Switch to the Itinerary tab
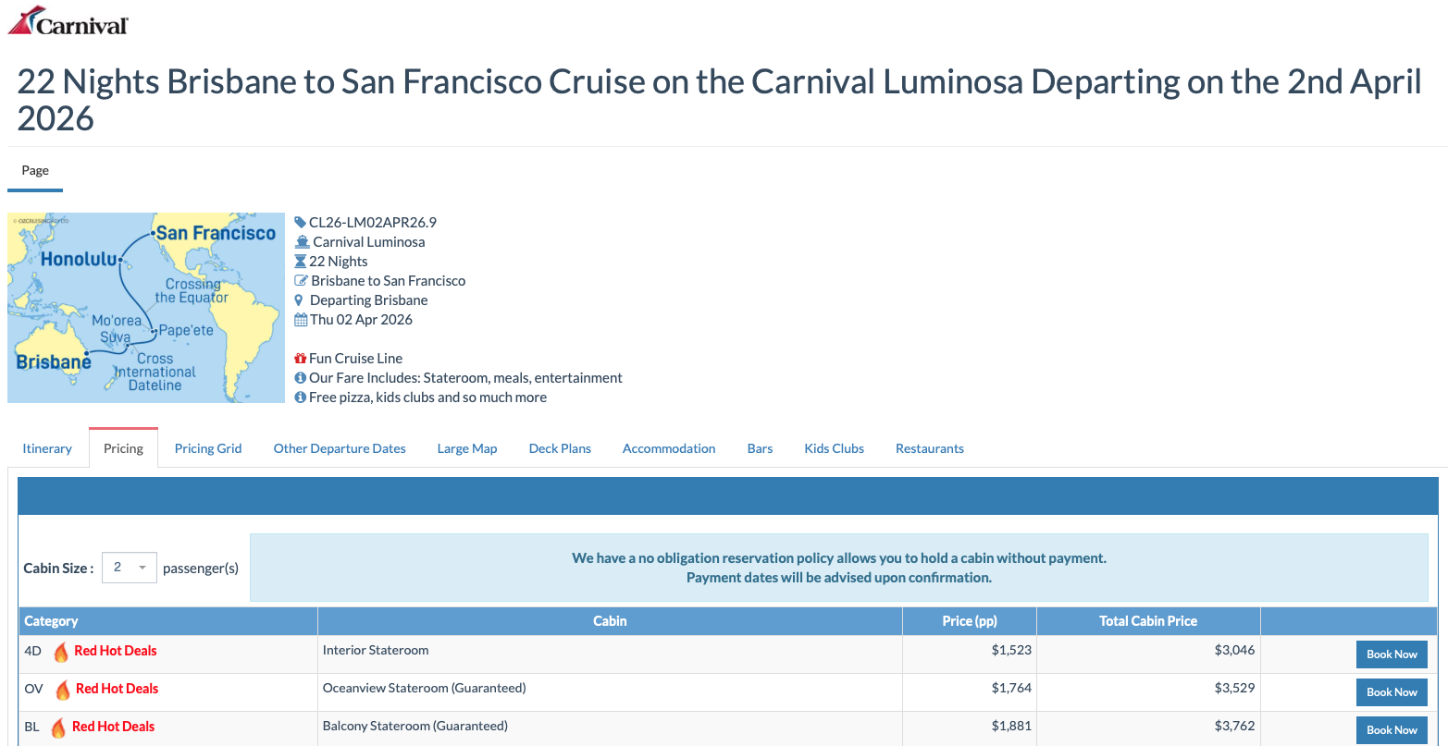 47,448
